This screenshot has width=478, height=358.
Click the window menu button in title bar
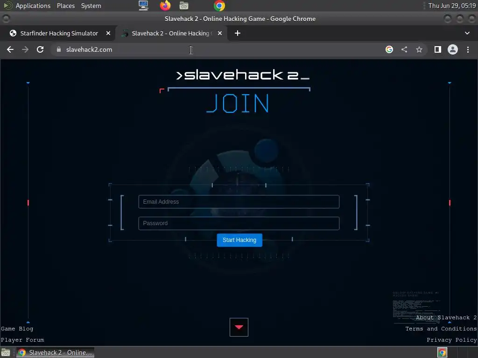pyautogui.click(x=6, y=19)
